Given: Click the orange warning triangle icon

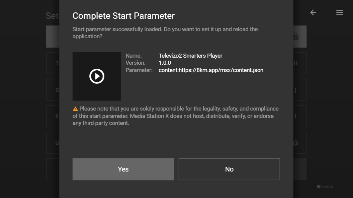Looking at the screenshot, I should (x=75, y=108).
